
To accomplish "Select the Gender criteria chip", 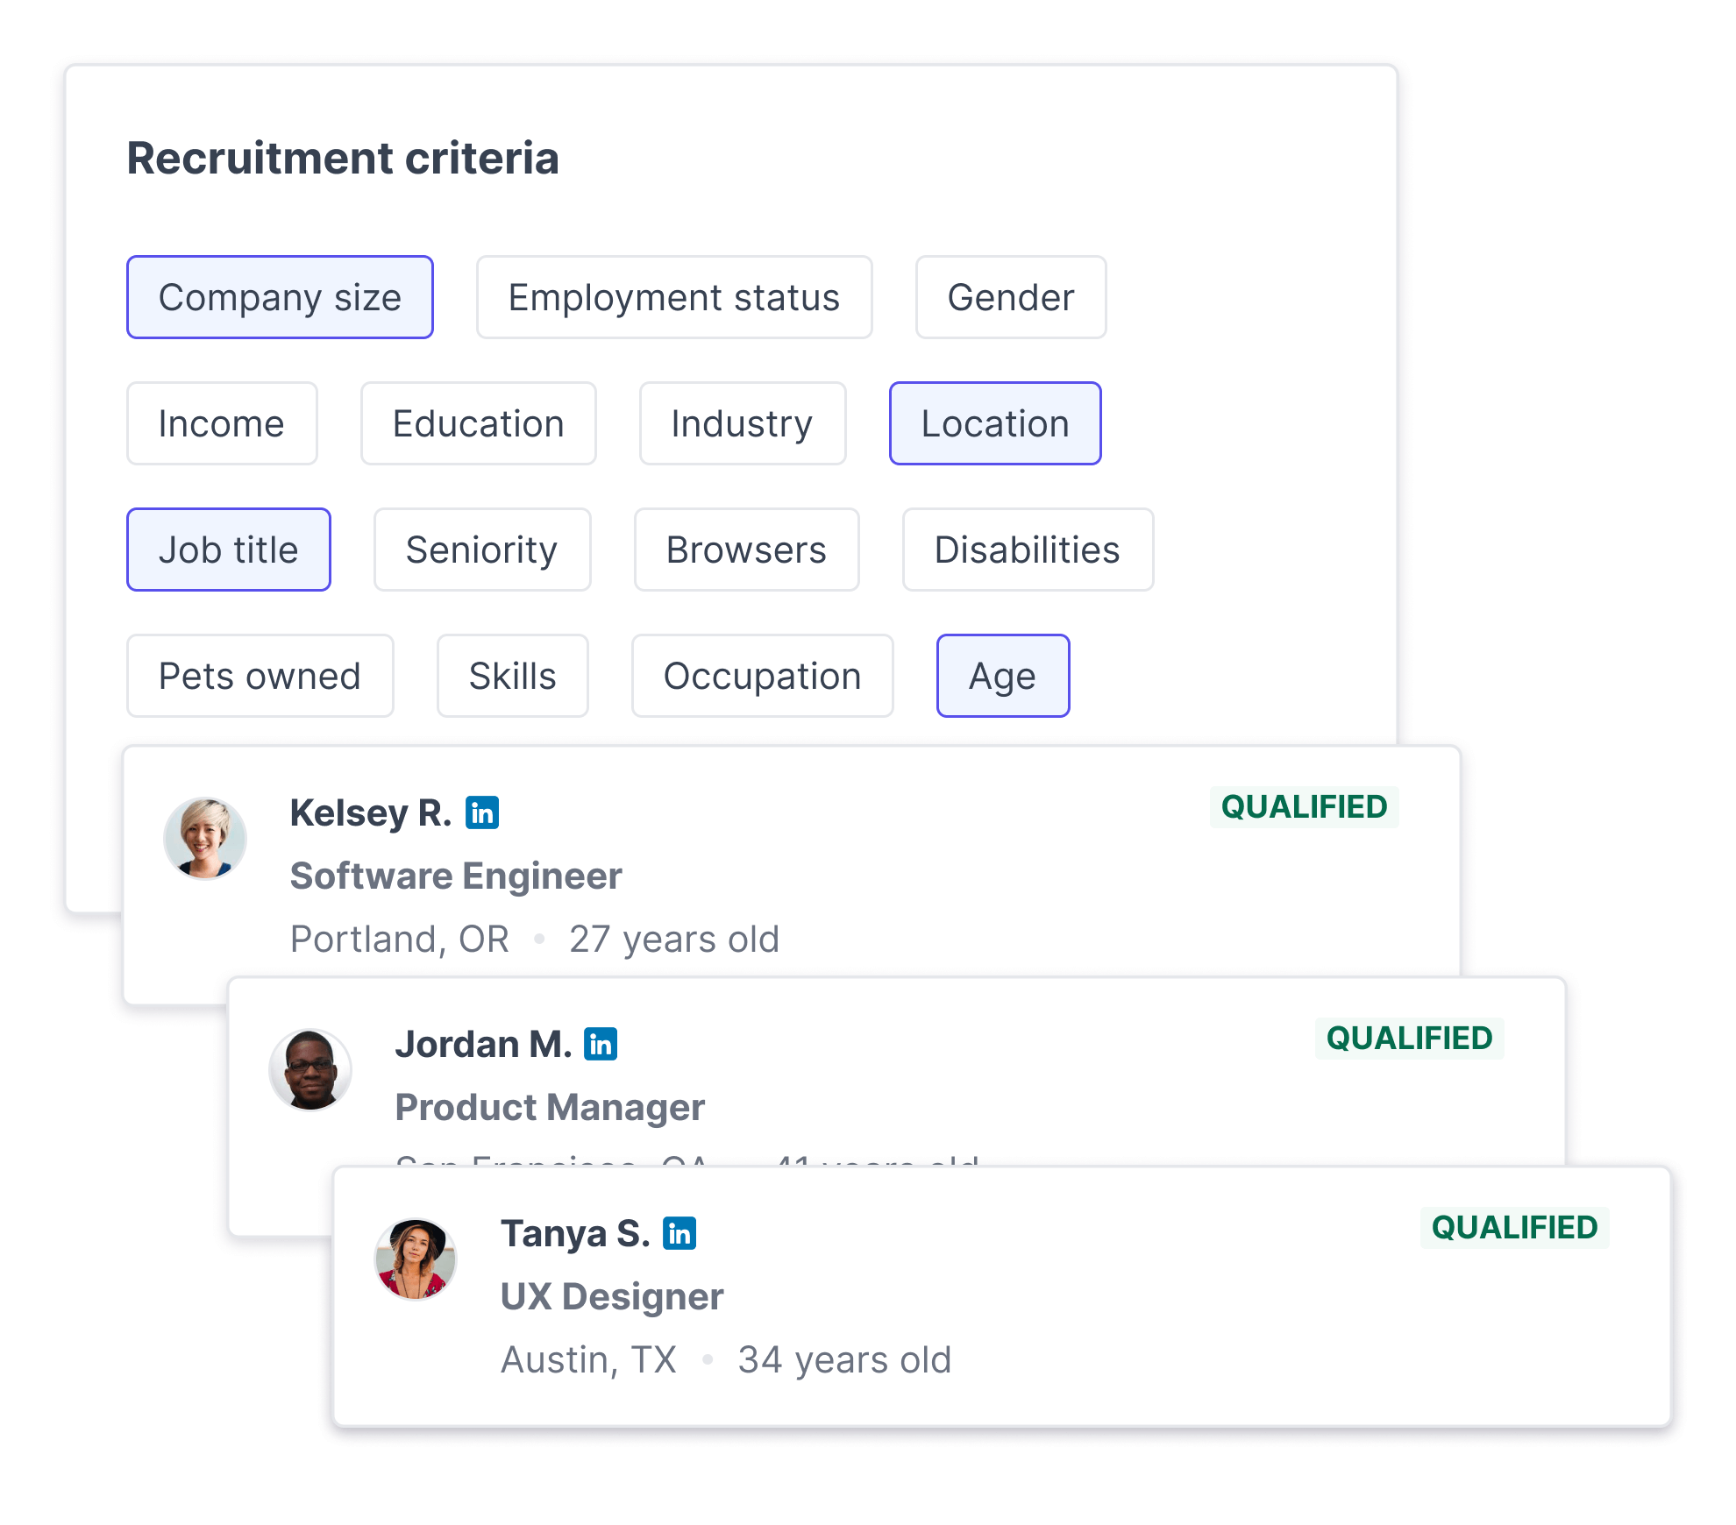I will [x=1011, y=297].
